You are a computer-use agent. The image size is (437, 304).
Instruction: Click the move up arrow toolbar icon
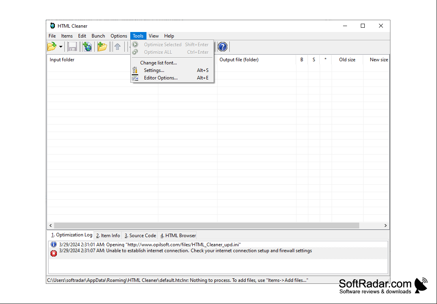point(118,47)
